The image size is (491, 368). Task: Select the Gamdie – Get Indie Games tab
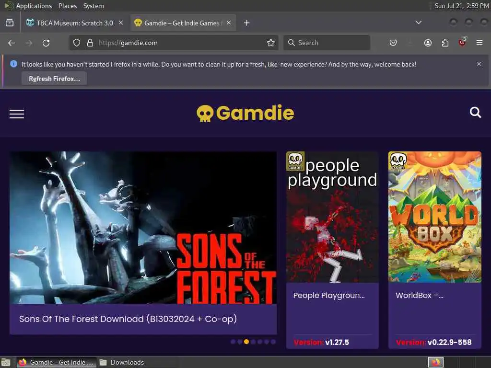[183, 23]
